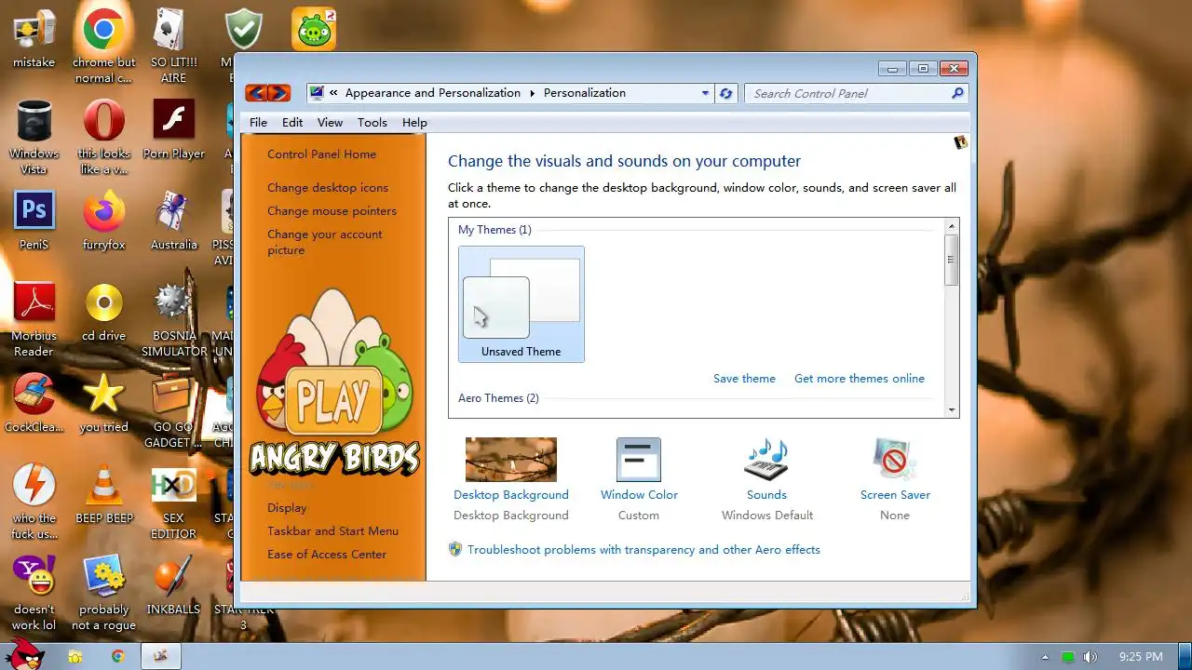The width and height of the screenshot is (1192, 670).
Task: Select the 'GO GO GADGET' briefcase icon
Action: [174, 410]
